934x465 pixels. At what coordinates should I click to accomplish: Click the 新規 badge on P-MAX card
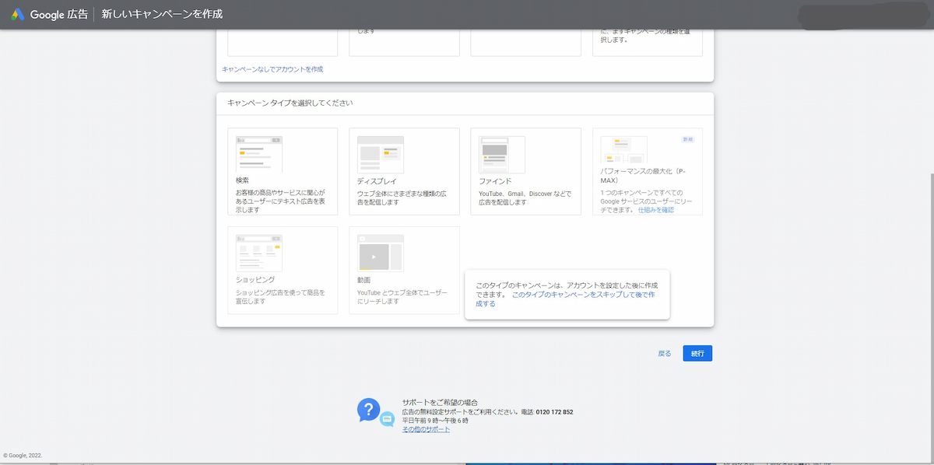point(687,139)
